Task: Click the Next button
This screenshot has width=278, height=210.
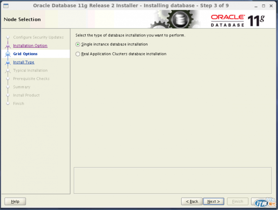Action: (213, 201)
